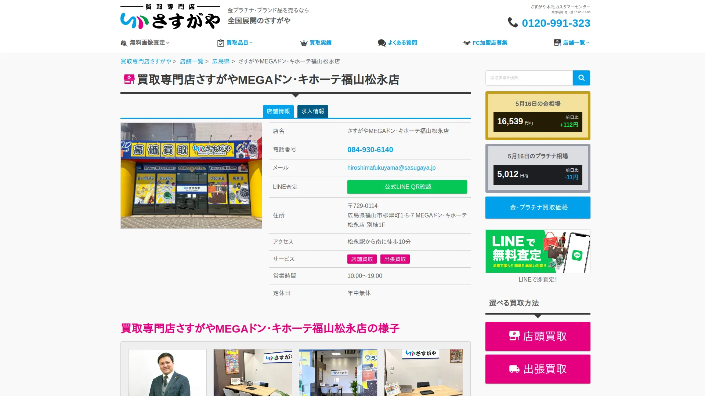Switch to the 店舗情報 tab
The width and height of the screenshot is (705, 396).
pyautogui.click(x=278, y=111)
